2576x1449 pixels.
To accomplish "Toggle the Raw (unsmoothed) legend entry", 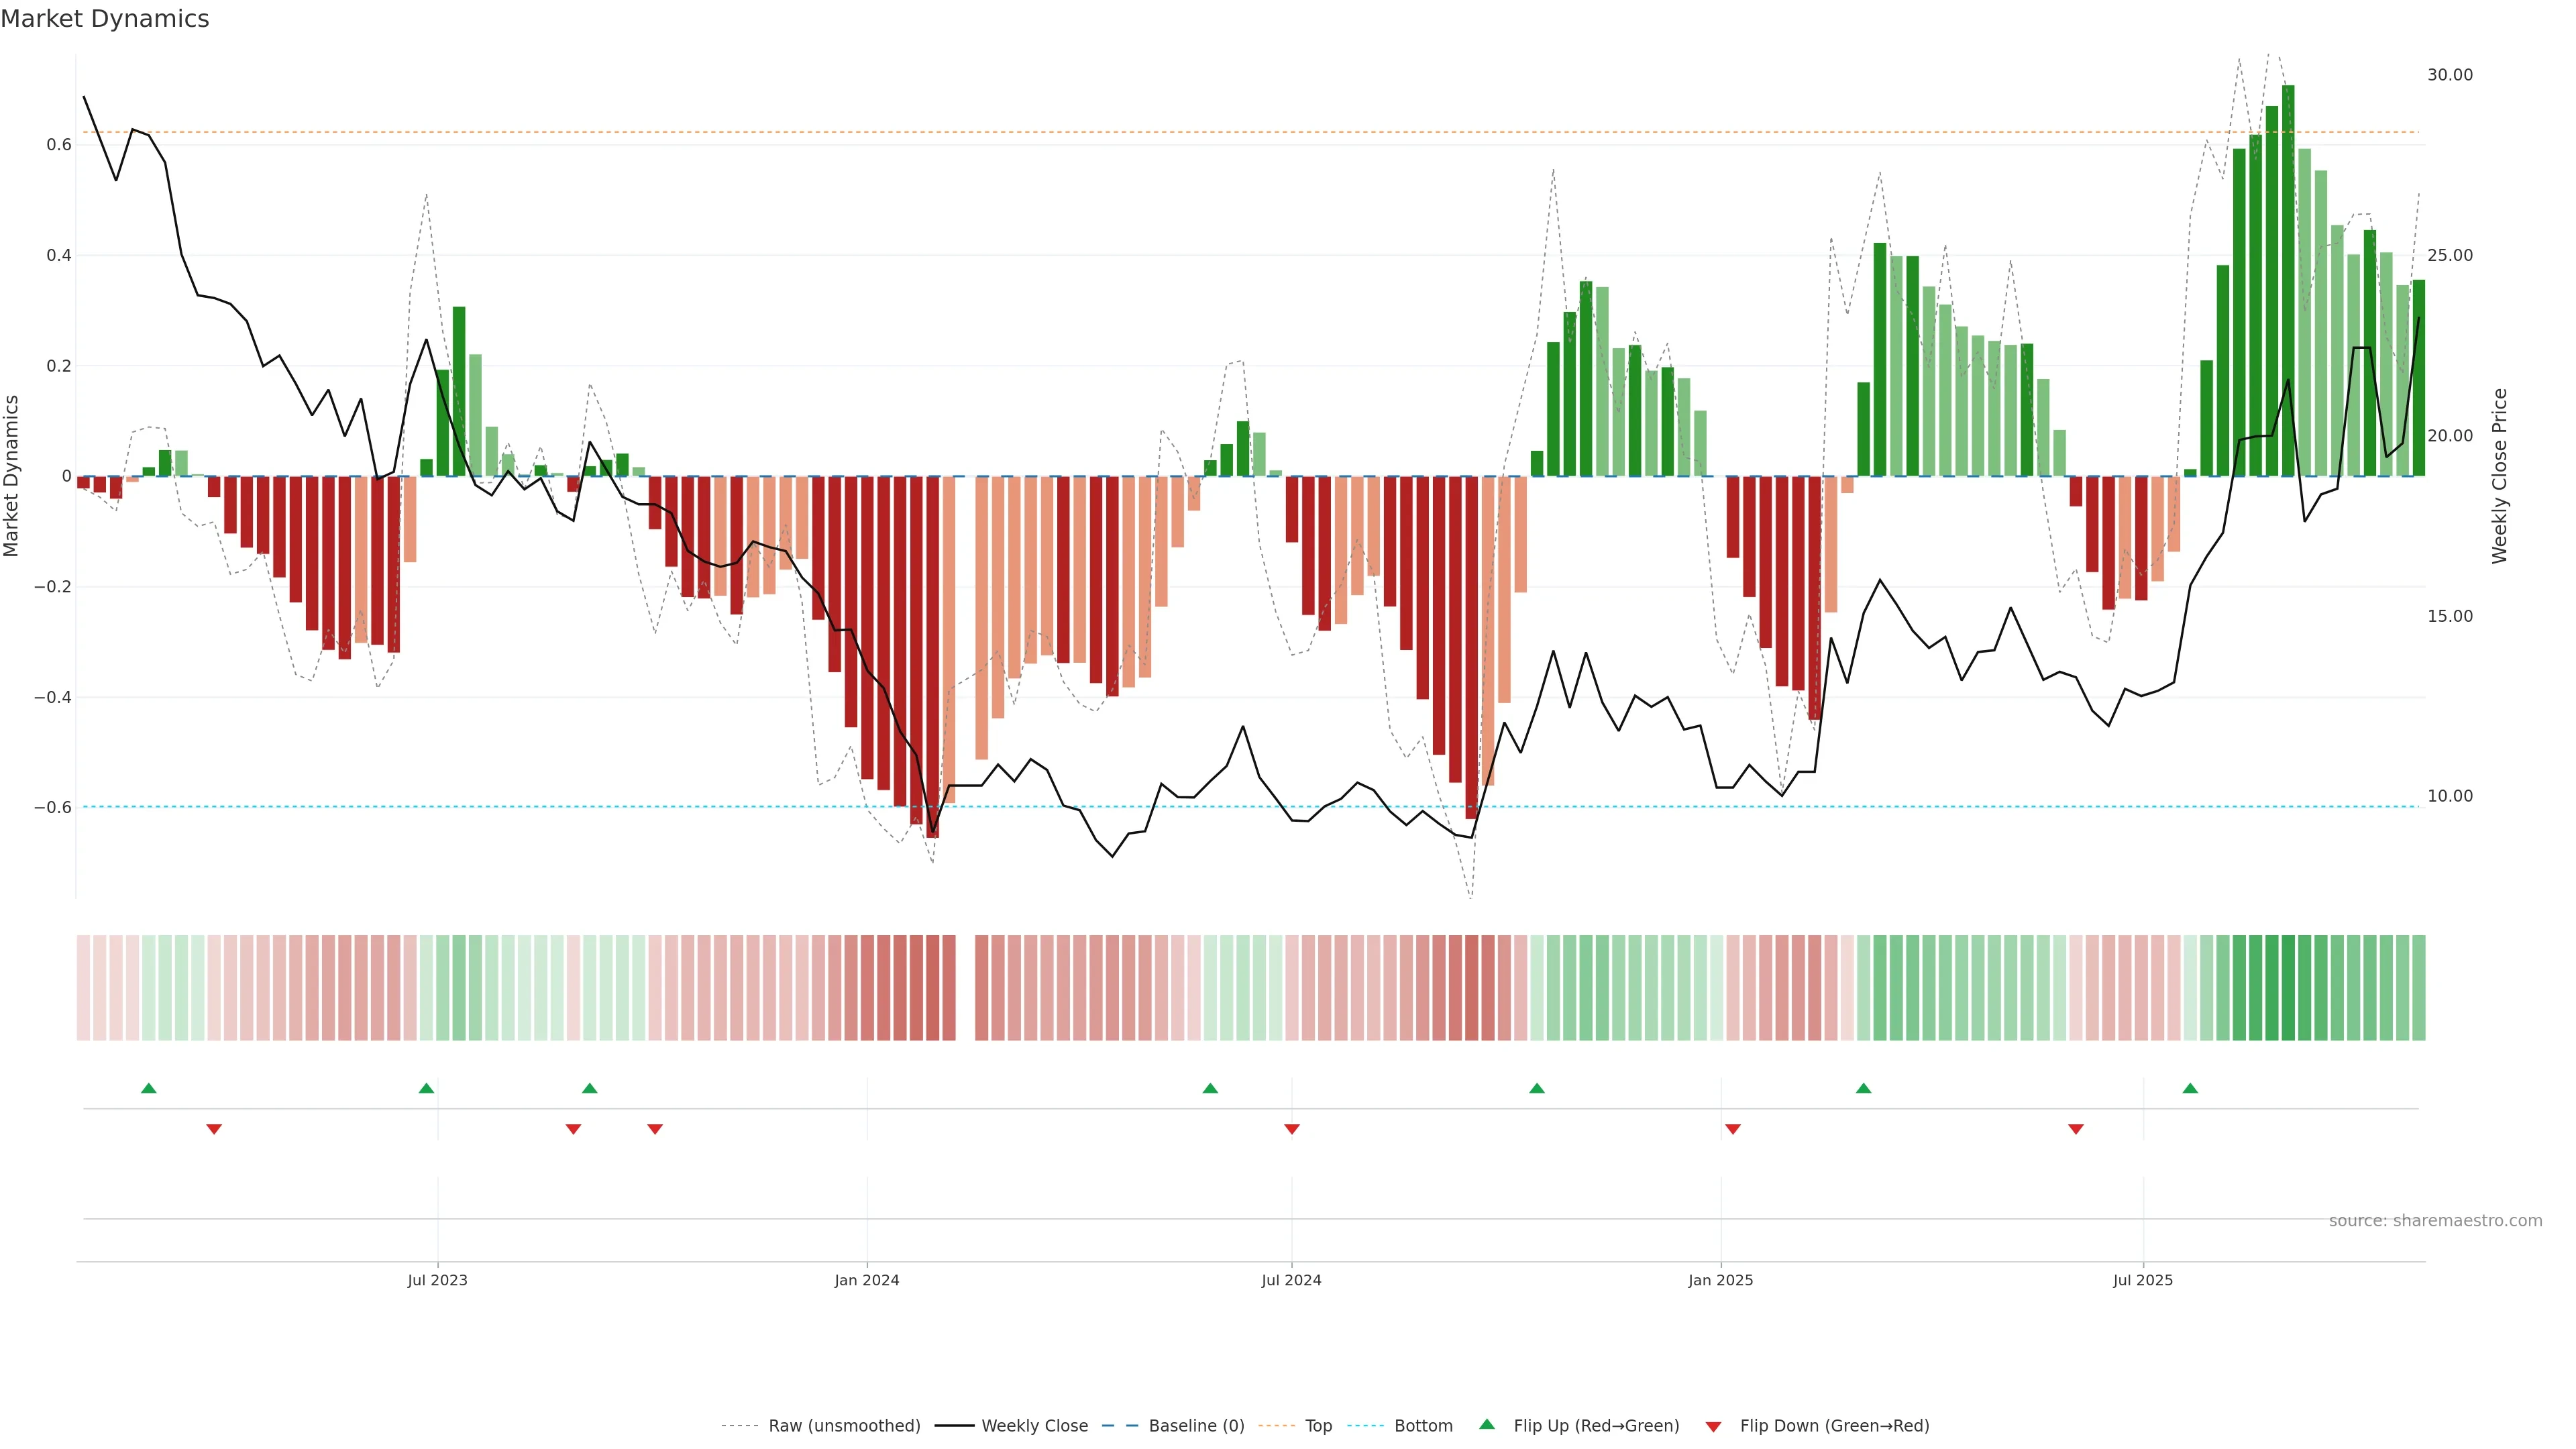I will pyautogui.click(x=843, y=1426).
